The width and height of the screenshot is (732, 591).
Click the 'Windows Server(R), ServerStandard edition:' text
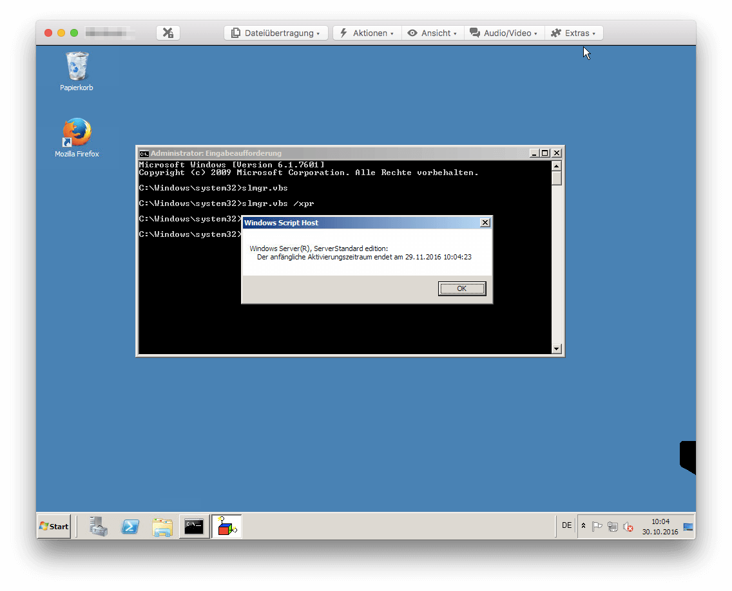pos(319,249)
